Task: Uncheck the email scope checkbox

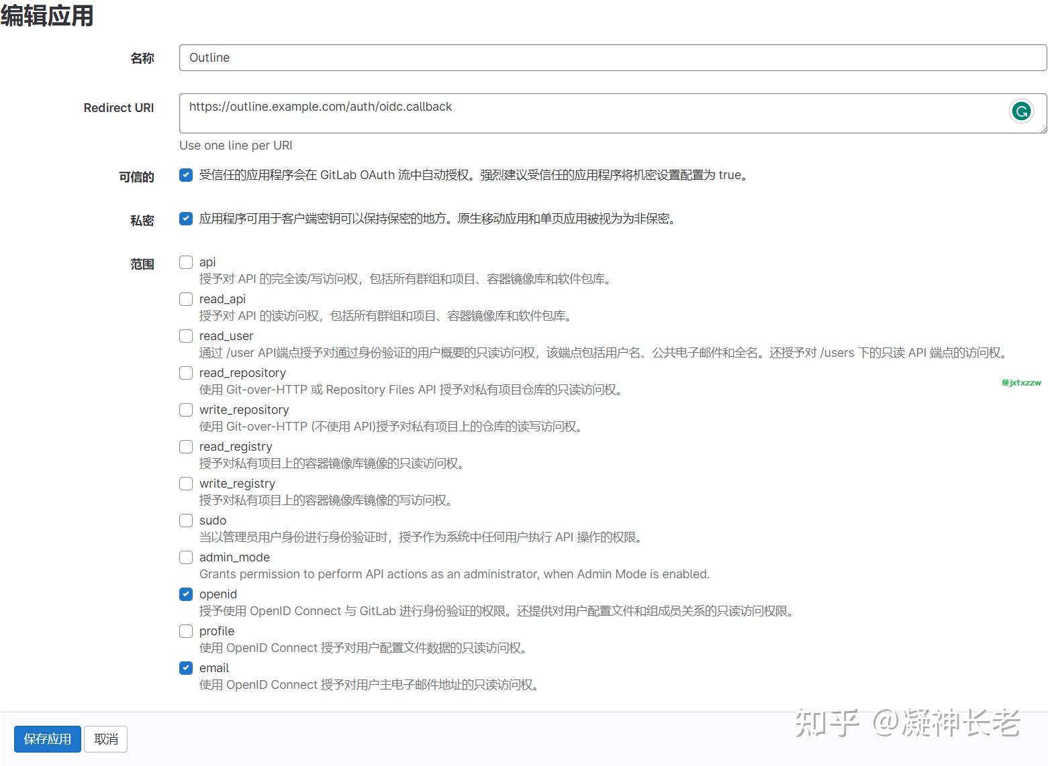Action: click(186, 668)
